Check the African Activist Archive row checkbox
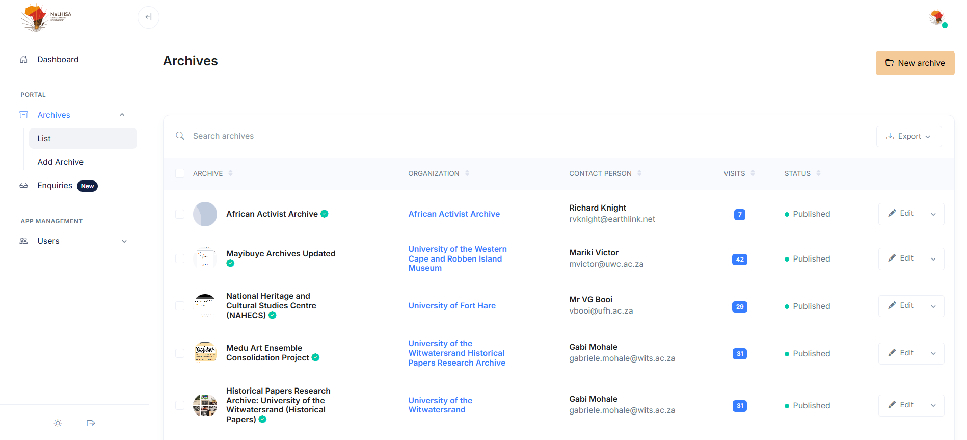 coord(180,214)
